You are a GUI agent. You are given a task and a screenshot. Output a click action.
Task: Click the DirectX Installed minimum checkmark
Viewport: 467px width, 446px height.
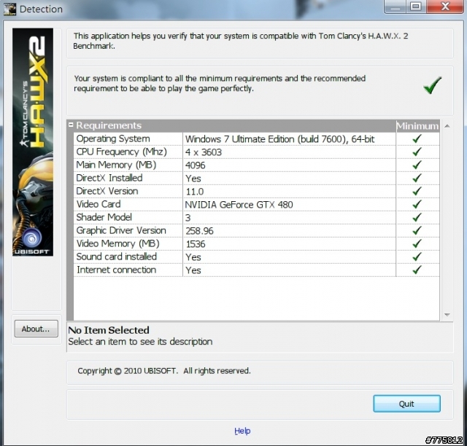417,178
